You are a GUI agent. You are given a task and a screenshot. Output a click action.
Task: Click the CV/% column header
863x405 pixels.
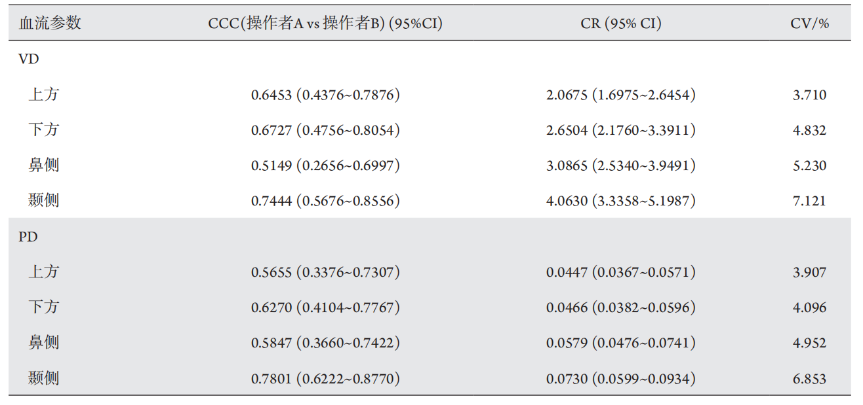[809, 24]
